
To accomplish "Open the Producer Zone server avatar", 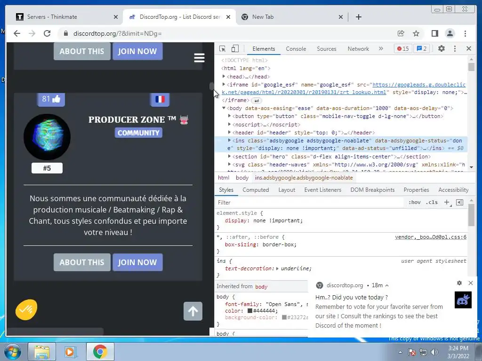I will pos(47,137).
